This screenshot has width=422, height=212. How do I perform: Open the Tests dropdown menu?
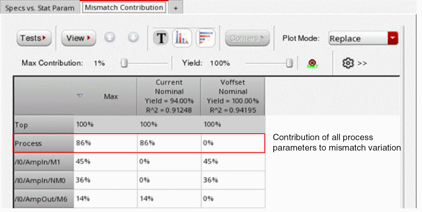(33, 38)
